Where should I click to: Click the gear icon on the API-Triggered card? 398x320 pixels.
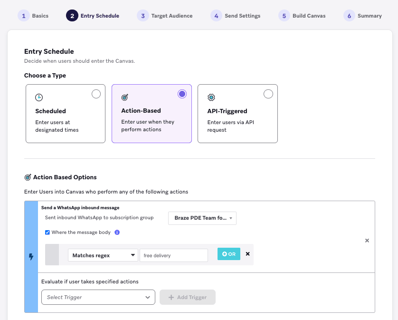point(211,97)
